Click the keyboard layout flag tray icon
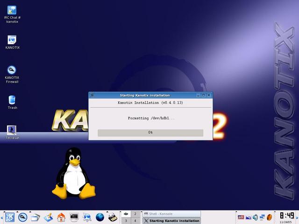Viewport: 299px width, 224px height. [x=241, y=217]
